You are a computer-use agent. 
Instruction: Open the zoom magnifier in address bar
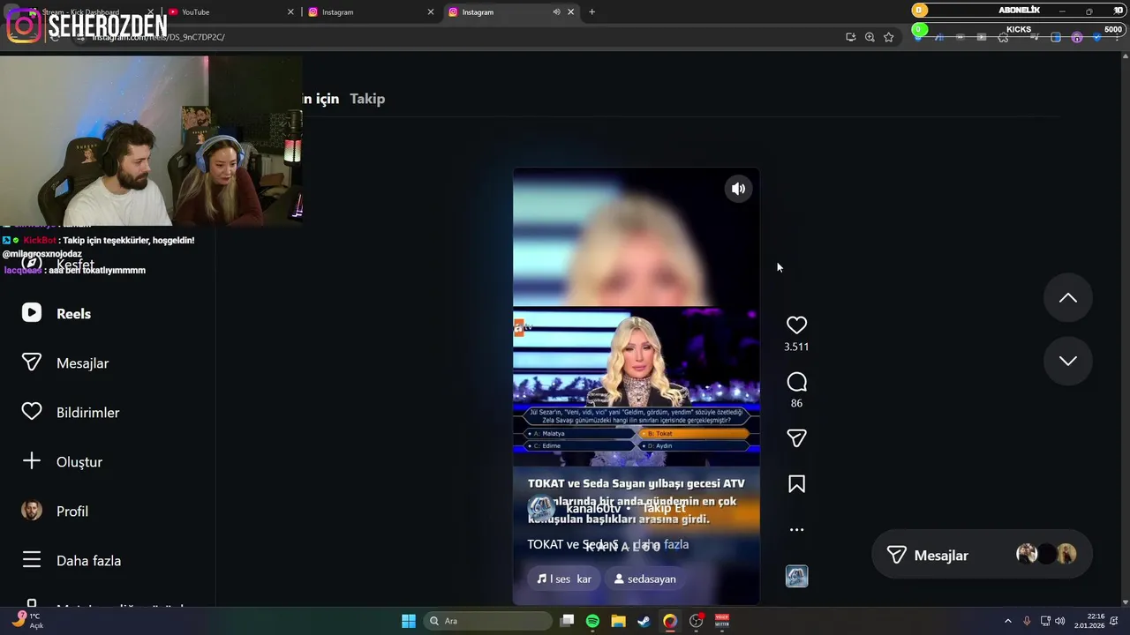click(x=870, y=37)
